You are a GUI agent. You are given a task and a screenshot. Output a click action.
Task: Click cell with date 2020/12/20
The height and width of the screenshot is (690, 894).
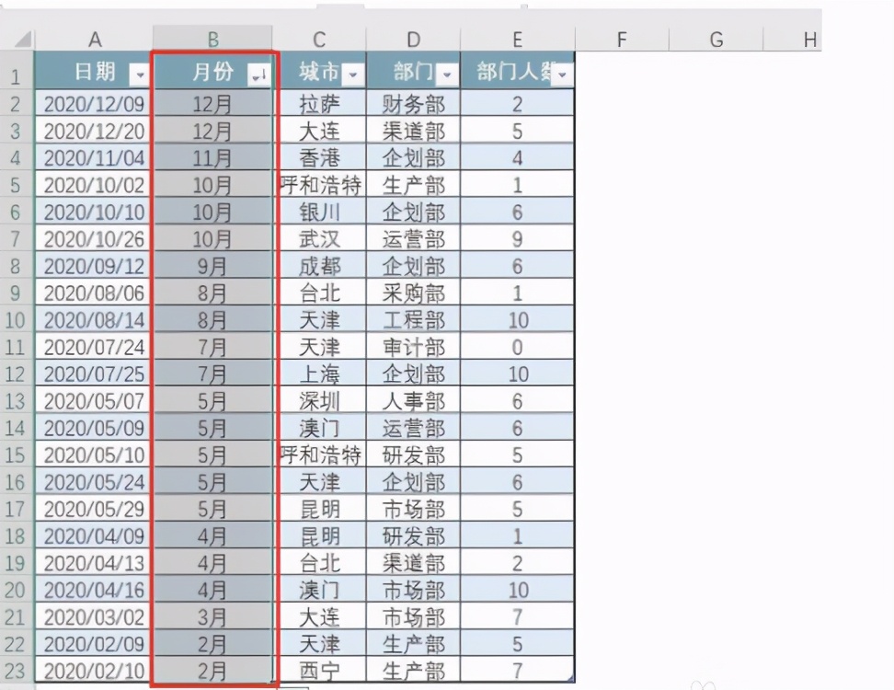94,132
